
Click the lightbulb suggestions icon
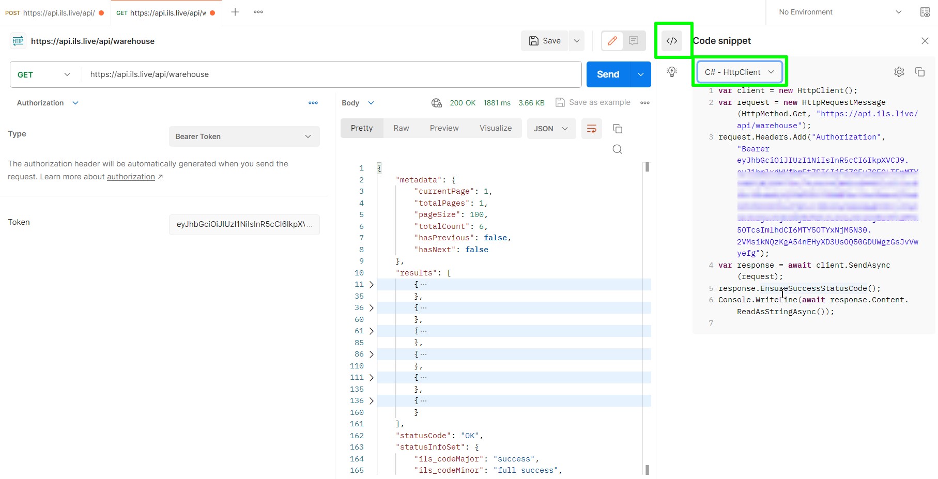click(672, 72)
